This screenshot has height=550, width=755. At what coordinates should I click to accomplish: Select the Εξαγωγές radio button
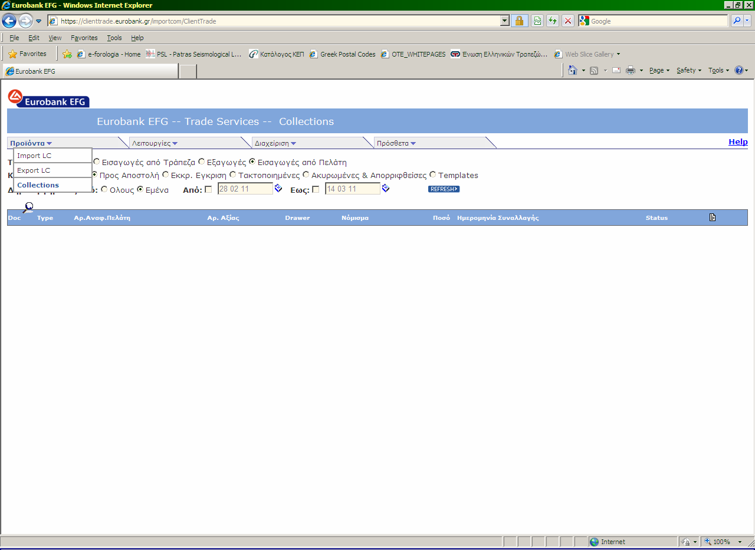(202, 162)
